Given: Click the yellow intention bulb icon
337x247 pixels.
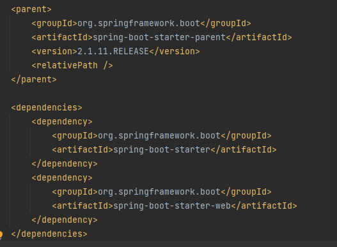Looking at the screenshot, I should [x=1, y=235].
